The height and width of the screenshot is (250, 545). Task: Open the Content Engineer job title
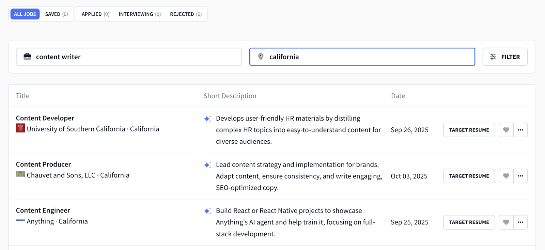click(x=43, y=210)
